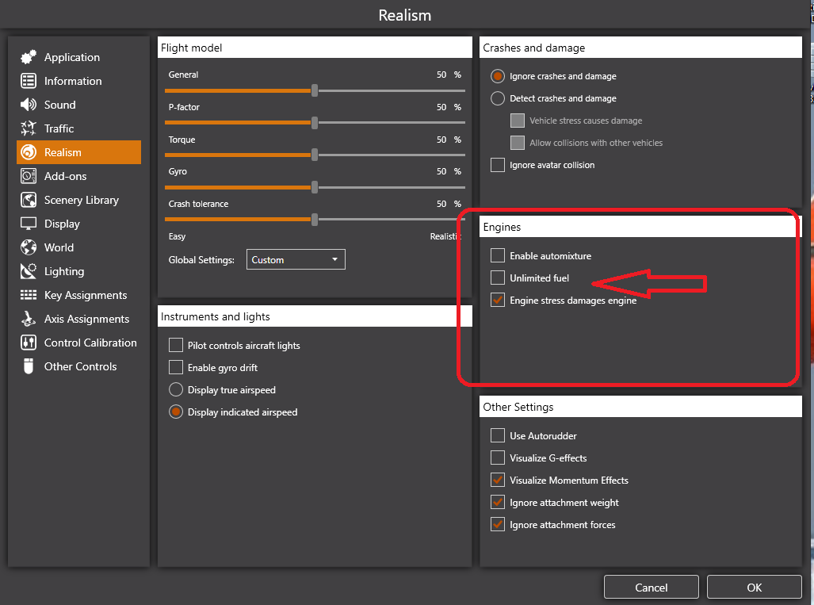Click the Lighting icon in sidebar
Viewport: 814px width, 605px height.
coord(29,271)
